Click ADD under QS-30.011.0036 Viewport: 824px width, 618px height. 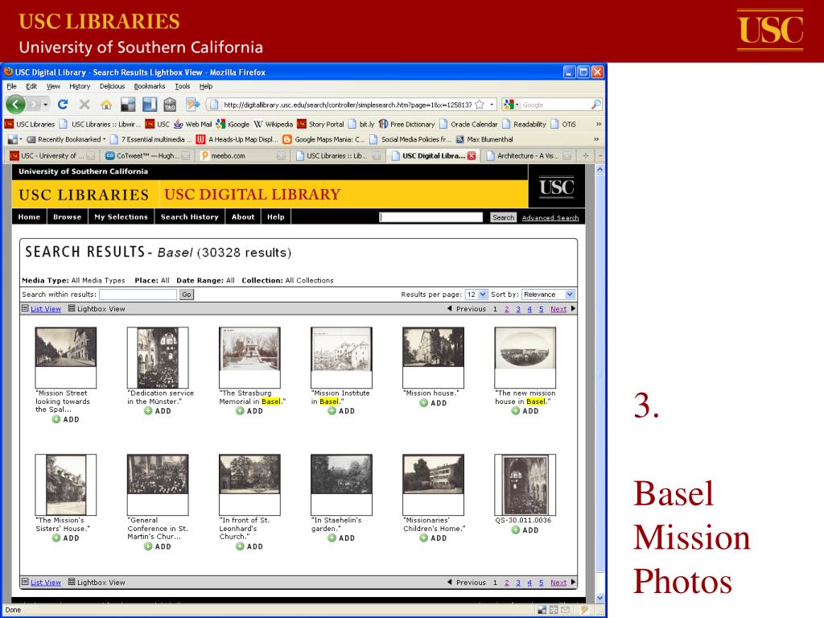(x=525, y=530)
